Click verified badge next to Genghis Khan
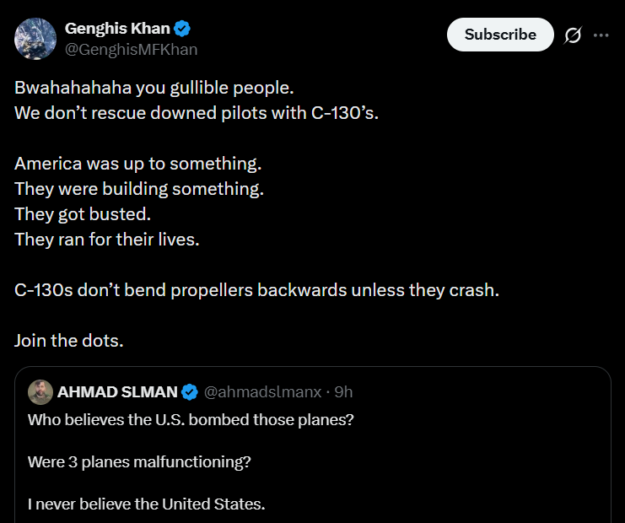The image size is (625, 523). pyautogui.click(x=182, y=29)
